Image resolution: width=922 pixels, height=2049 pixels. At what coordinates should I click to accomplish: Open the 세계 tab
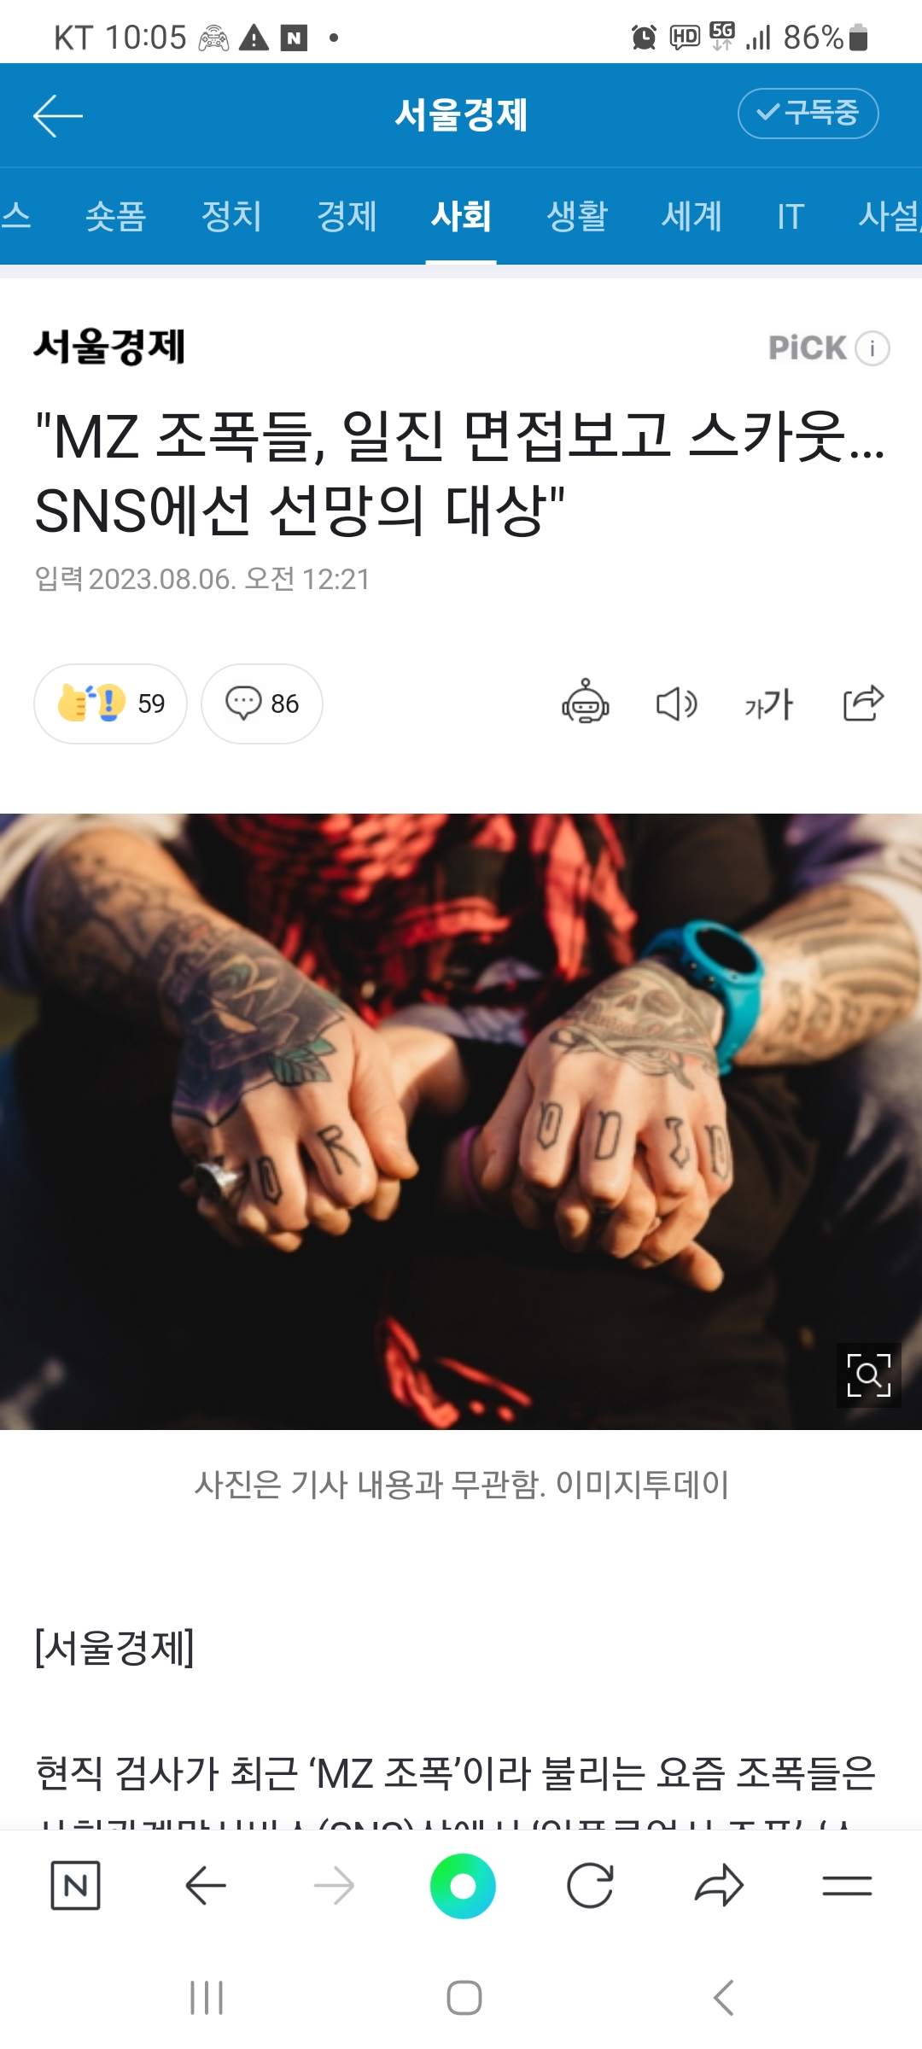[x=692, y=215]
